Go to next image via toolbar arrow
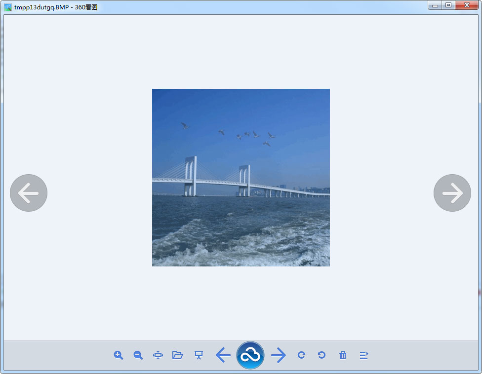 (279, 355)
